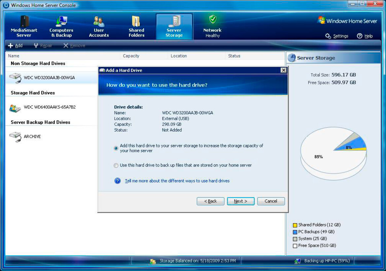
Task: Click the 'Storage Hard Drives' group header
Action: (x=33, y=93)
